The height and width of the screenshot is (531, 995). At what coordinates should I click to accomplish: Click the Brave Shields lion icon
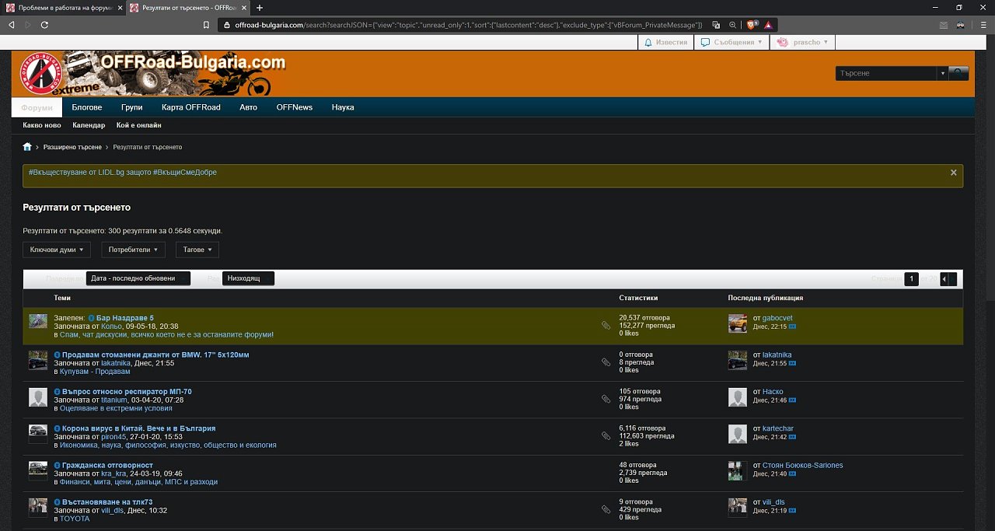752,25
